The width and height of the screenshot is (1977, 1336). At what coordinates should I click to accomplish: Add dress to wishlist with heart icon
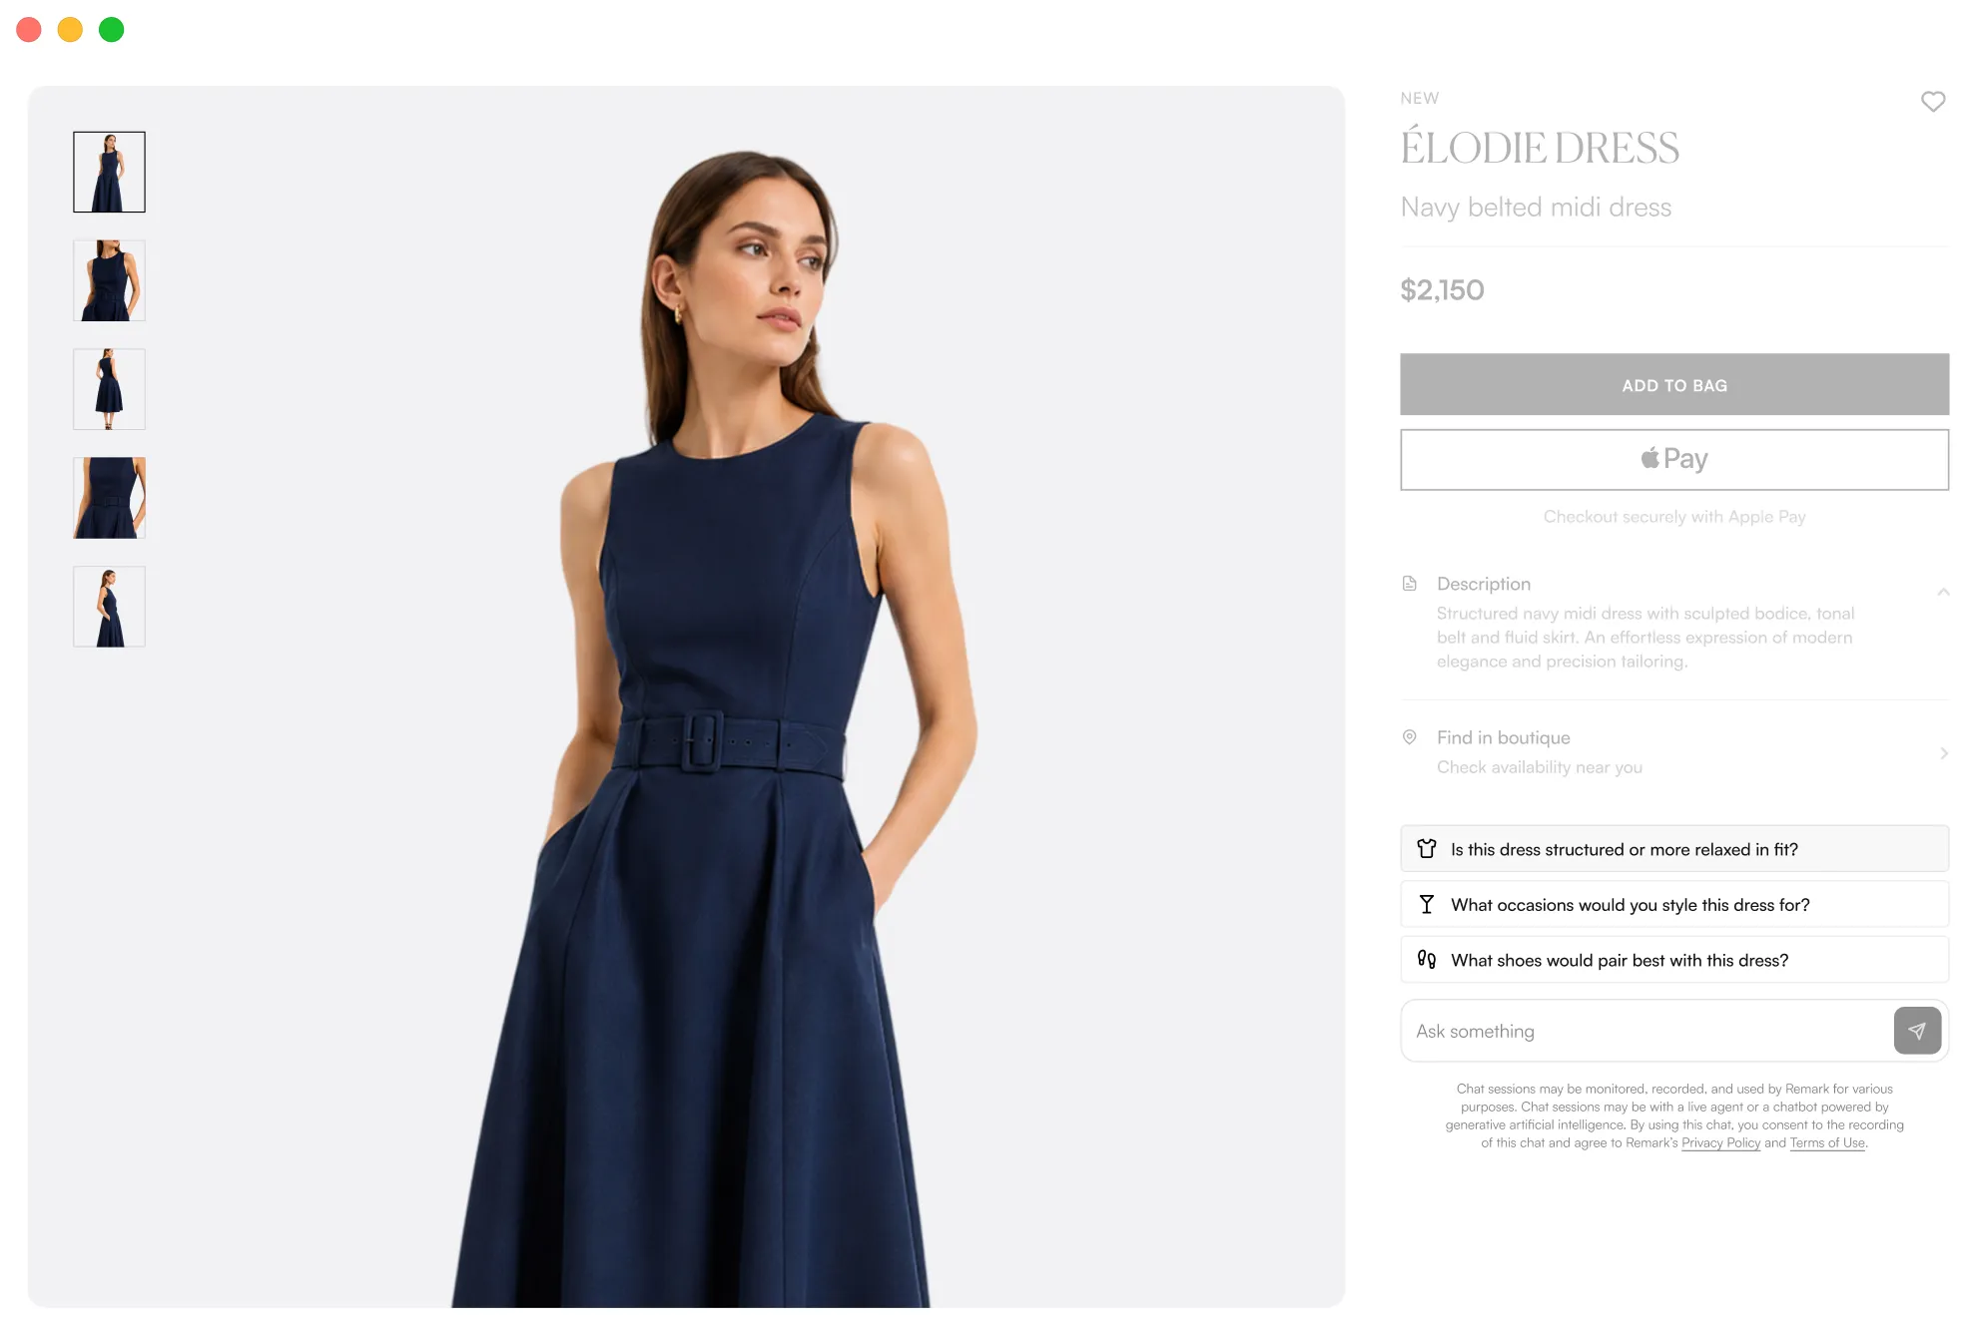[x=1933, y=101]
